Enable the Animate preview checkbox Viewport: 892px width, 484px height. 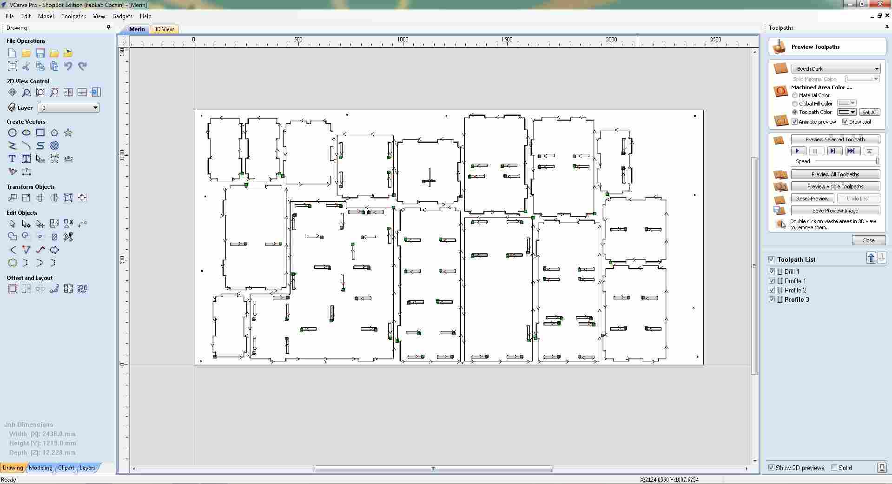coord(795,121)
